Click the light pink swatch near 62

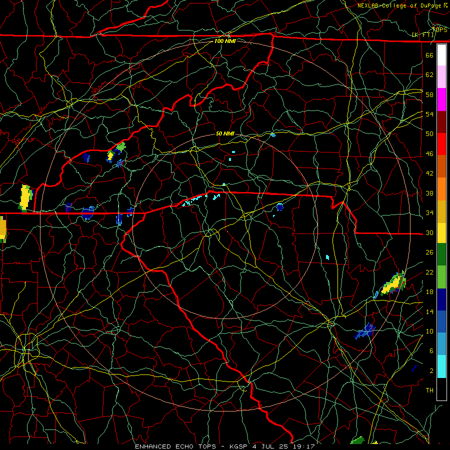point(441,76)
